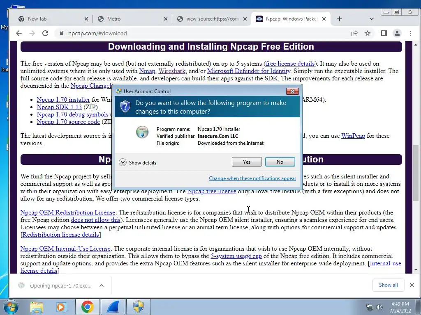
Task: Open the Windows Start menu
Action: (x=10, y=307)
